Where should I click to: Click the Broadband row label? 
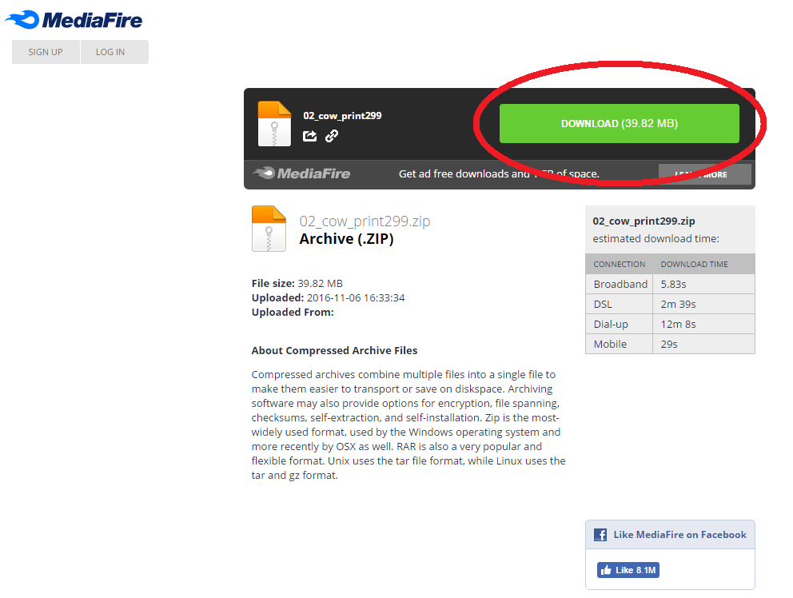tap(620, 285)
